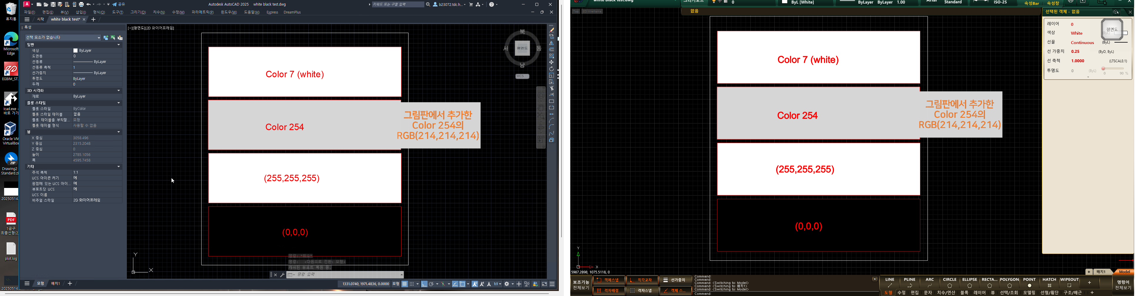Collapse the 3D 시각화 section
The image size is (1135, 296).
(x=119, y=91)
